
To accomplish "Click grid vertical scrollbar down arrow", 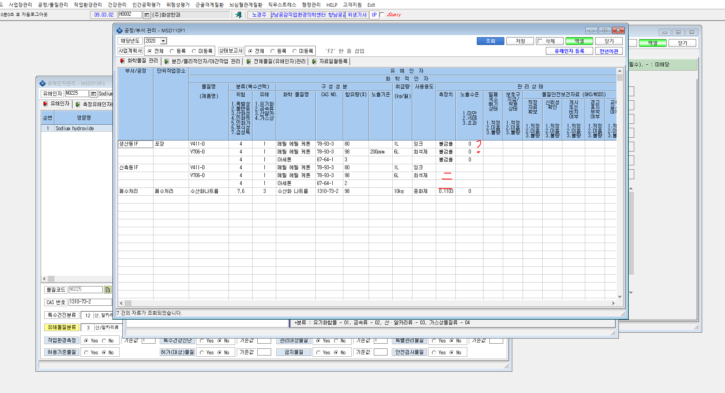I will pyautogui.click(x=620, y=296).
